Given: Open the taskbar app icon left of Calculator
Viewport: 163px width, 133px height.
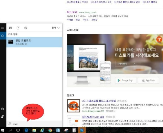Looking at the screenshot, I should click(x=66, y=130).
